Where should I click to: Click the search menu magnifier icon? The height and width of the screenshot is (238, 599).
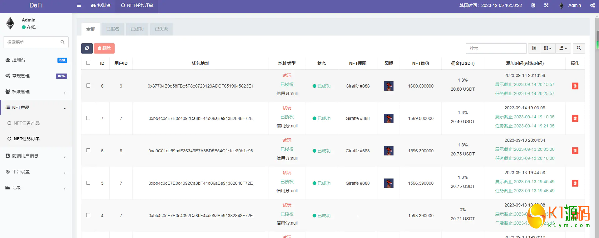tap(62, 42)
